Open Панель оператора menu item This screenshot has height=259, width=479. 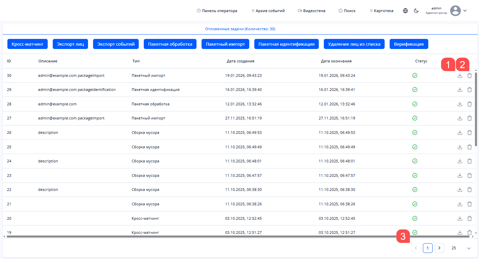click(x=217, y=11)
